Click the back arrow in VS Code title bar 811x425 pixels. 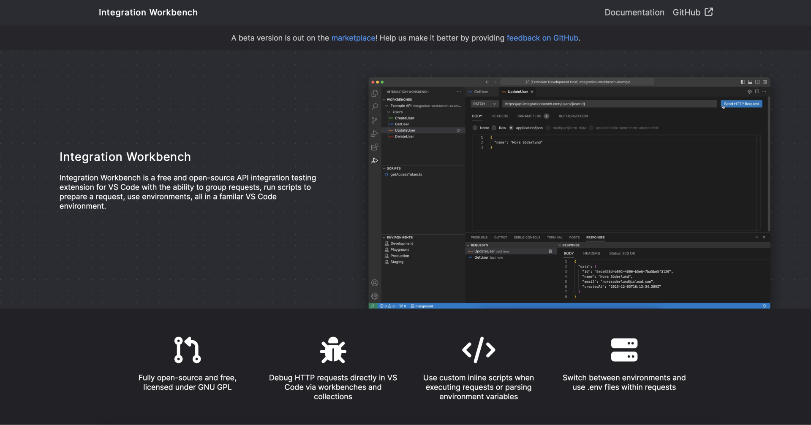(x=487, y=82)
